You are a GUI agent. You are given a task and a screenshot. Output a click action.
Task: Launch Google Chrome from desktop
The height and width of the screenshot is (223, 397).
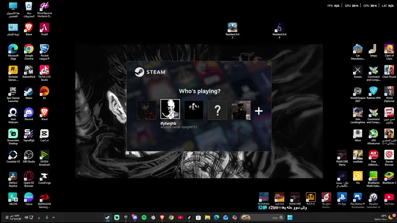coord(29,52)
